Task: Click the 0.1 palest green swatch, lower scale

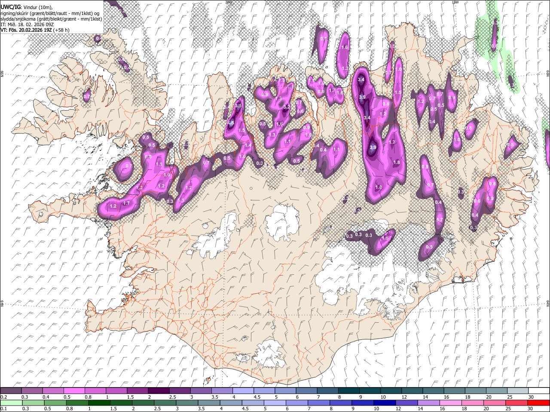Action: point(11,403)
